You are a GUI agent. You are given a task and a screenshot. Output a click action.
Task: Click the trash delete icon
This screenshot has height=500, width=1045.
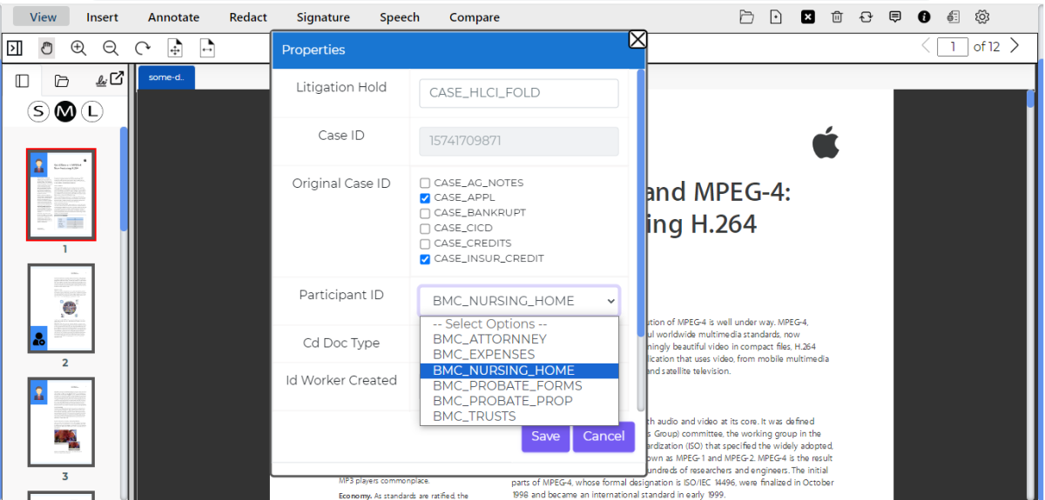[x=837, y=17]
